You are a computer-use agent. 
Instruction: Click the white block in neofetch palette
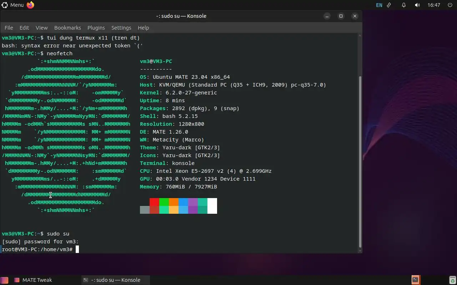pos(212,206)
